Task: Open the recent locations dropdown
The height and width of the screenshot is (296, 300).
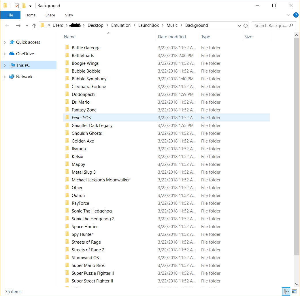Action: click(x=27, y=25)
